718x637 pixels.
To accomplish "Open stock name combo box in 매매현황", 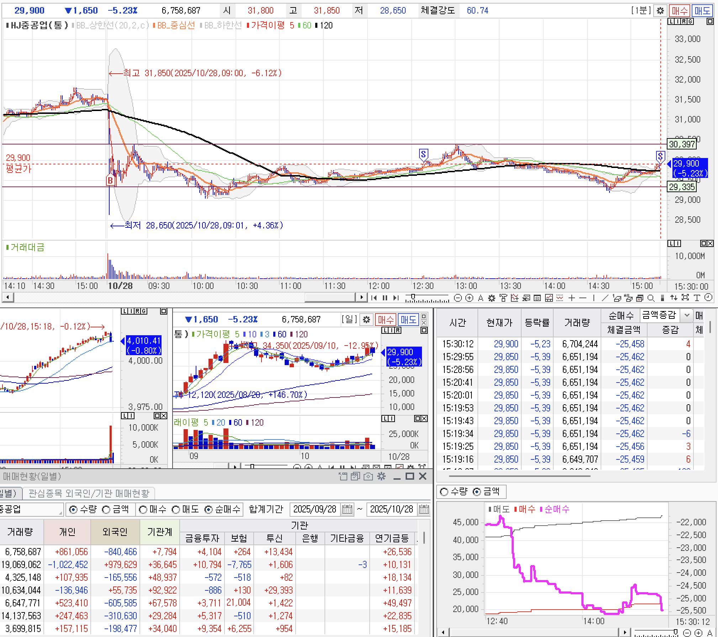I will 31,510.
